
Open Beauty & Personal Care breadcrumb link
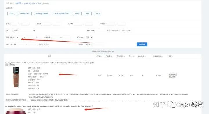[32, 3]
